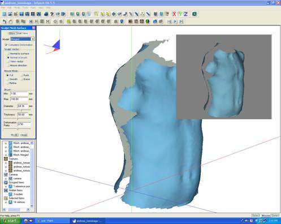Click the green Y axis toolbar icon
The width and height of the screenshot is (281, 224).
click(x=180, y=14)
